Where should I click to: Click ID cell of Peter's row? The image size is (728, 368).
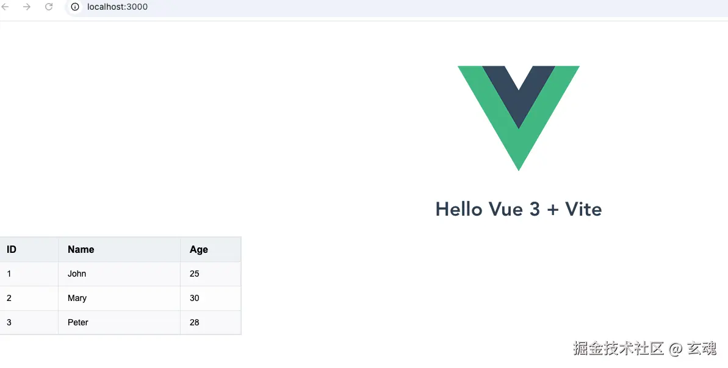pos(9,322)
